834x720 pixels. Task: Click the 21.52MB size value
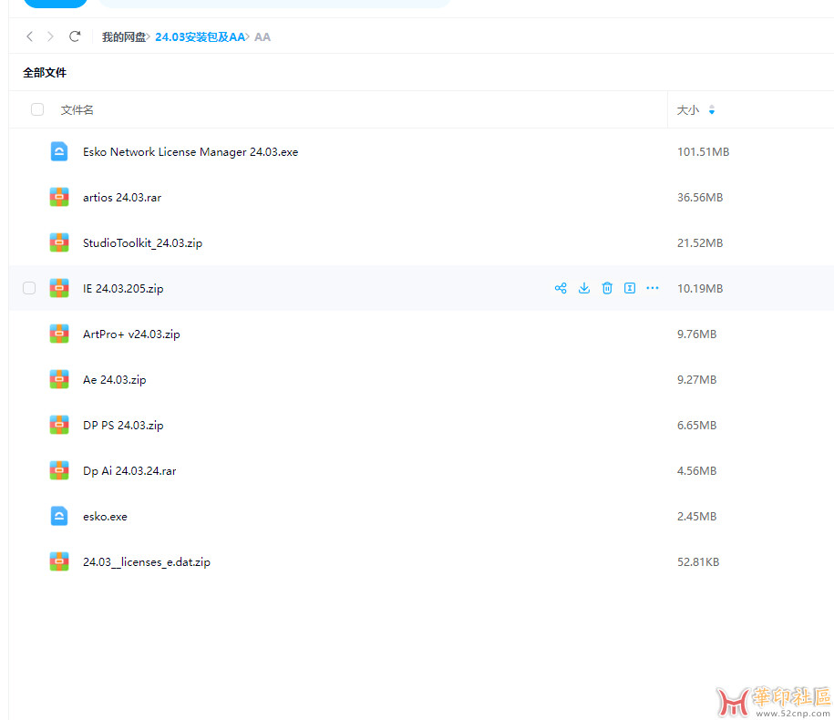tap(700, 243)
